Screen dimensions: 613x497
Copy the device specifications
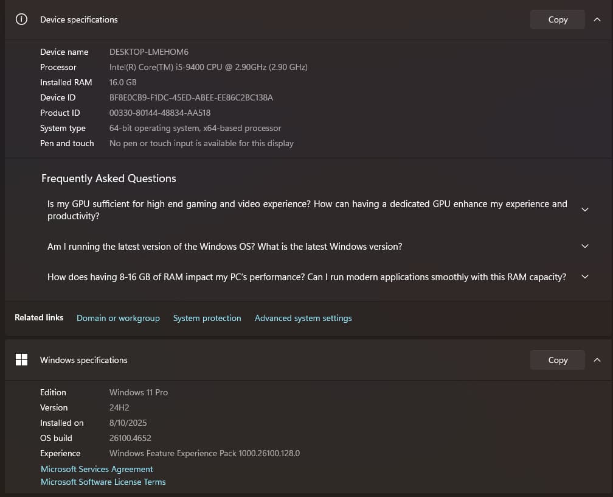(x=558, y=19)
